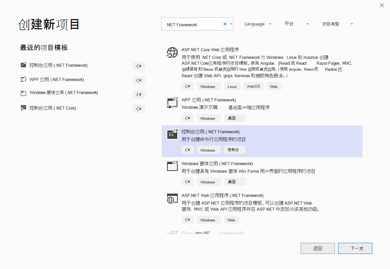The image size is (390, 269).
Task: Open the search history dropdown arrow
Action: pos(231,24)
